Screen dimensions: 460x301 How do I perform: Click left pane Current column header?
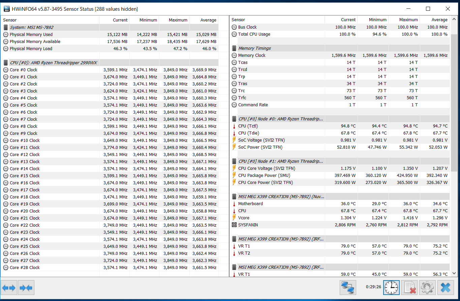click(114, 20)
